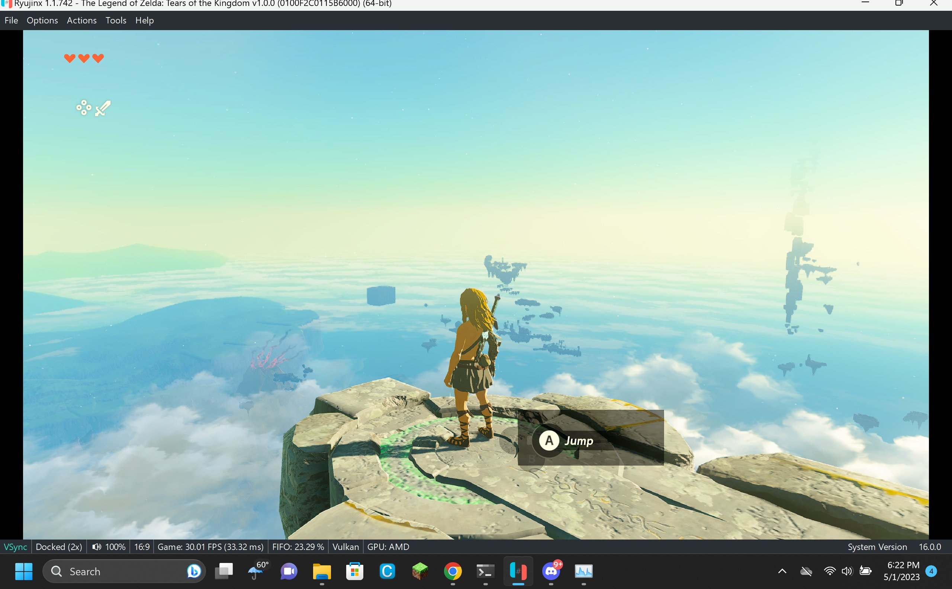The width and height of the screenshot is (952, 589).
Task: Click the cloud sync tray icon
Action: coord(806,572)
